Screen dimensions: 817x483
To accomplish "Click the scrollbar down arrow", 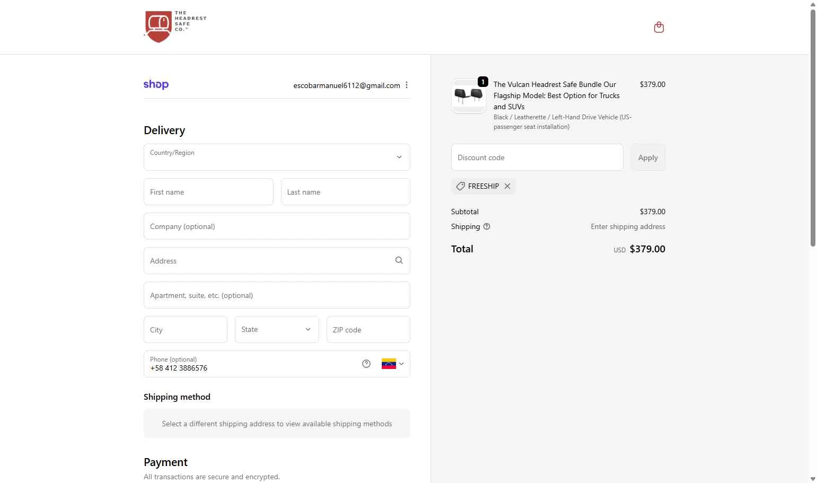I will click(x=813, y=479).
